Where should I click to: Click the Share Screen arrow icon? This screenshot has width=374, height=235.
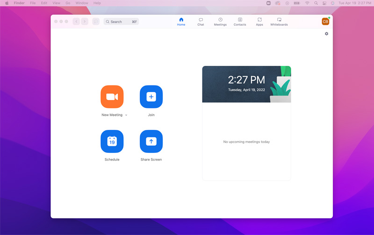(x=151, y=142)
